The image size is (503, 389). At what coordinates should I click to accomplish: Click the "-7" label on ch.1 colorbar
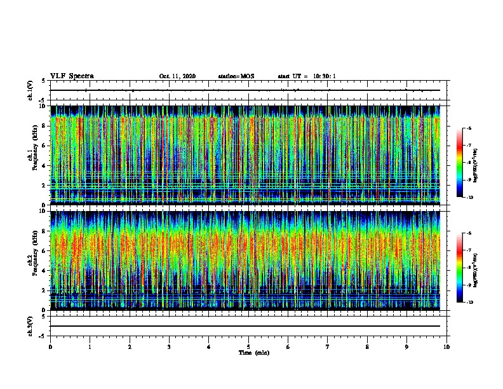pos(469,146)
